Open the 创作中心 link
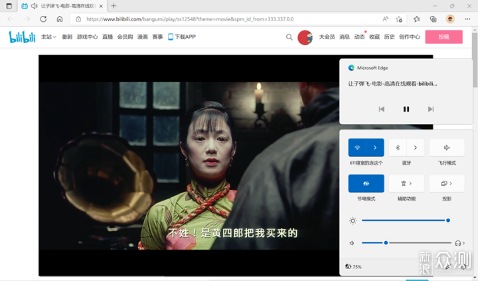Image resolution: width=478 pixels, height=281 pixels. pyautogui.click(x=410, y=37)
